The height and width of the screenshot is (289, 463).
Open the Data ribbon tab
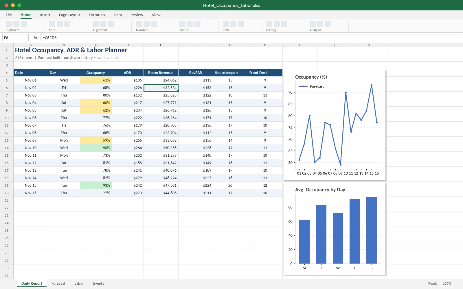pyautogui.click(x=118, y=15)
